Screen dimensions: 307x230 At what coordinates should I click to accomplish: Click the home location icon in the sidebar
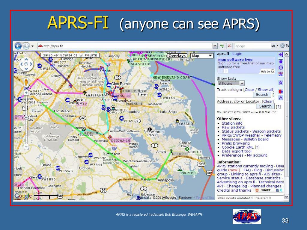pyautogui.click(x=281, y=61)
